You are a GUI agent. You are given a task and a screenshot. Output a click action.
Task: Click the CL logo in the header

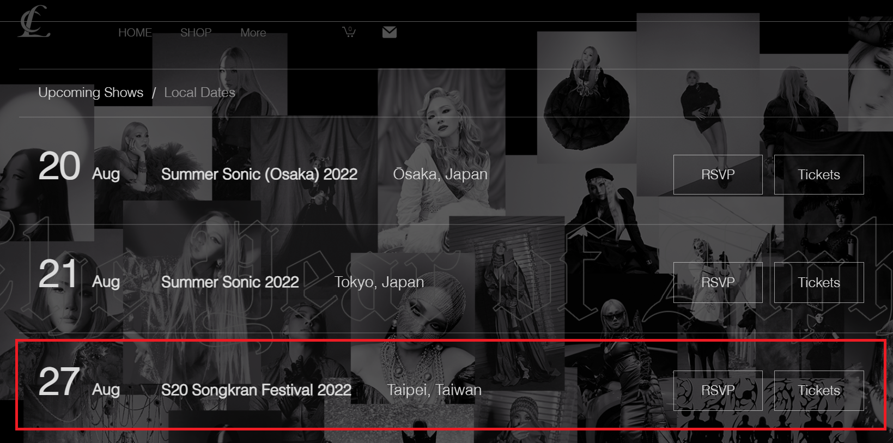tap(34, 22)
